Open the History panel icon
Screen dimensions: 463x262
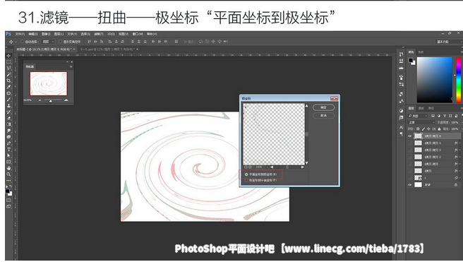pos(402,54)
